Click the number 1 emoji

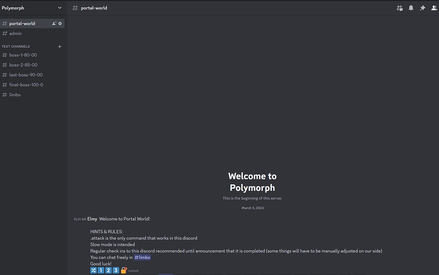(x=101, y=270)
